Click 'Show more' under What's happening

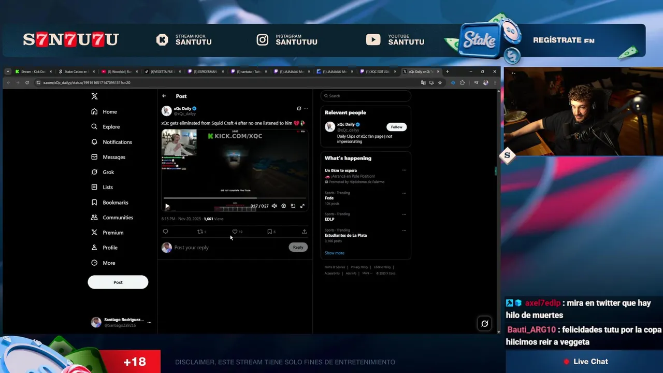(334, 253)
